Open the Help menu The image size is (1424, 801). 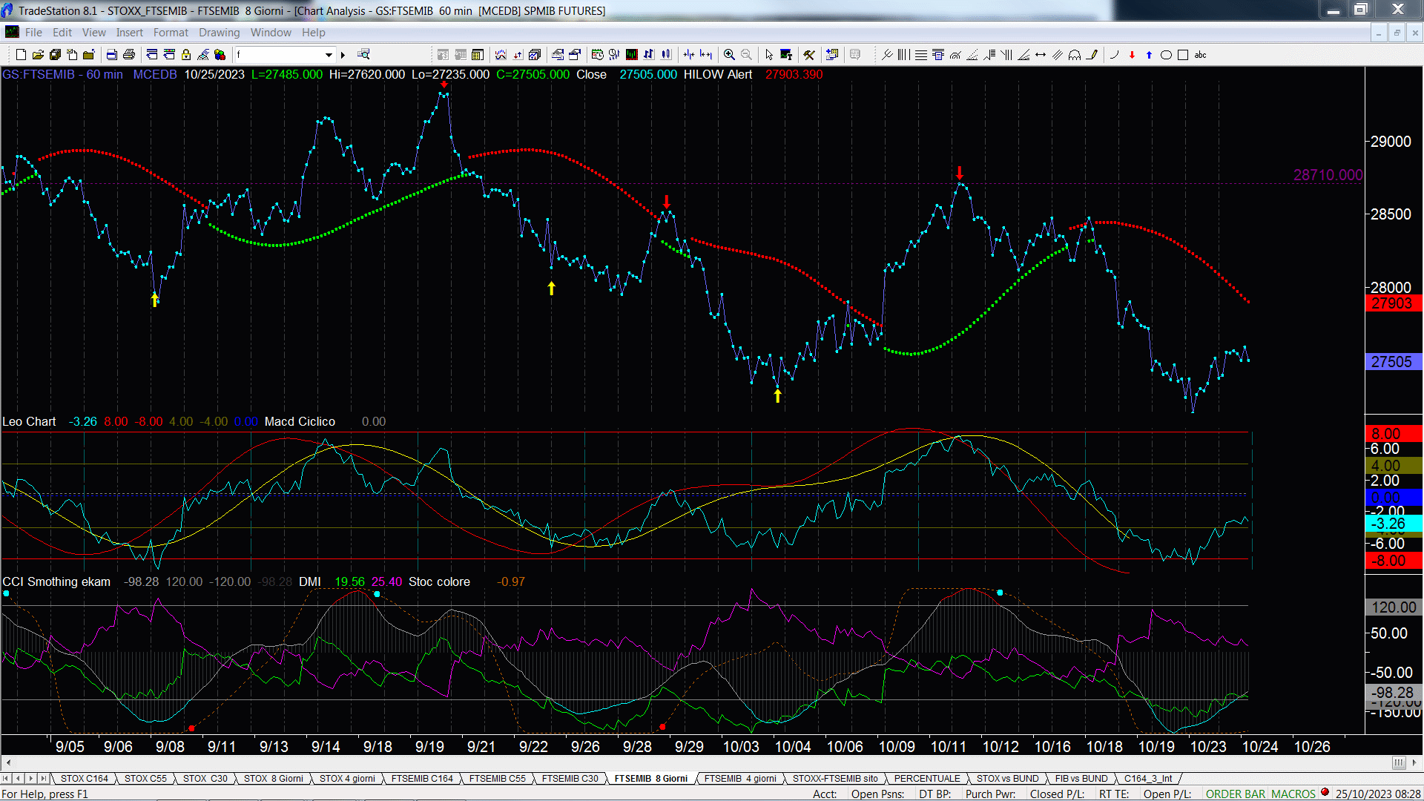point(314,33)
